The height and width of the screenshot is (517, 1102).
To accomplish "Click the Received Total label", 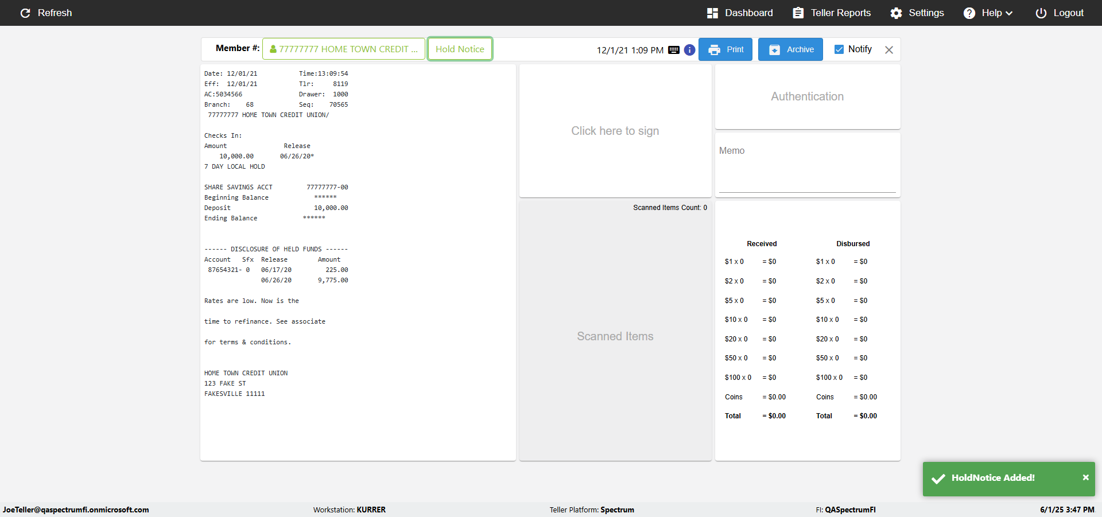I will (732, 416).
